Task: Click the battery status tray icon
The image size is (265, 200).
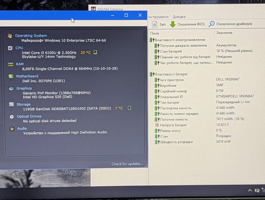Action: 257,191
